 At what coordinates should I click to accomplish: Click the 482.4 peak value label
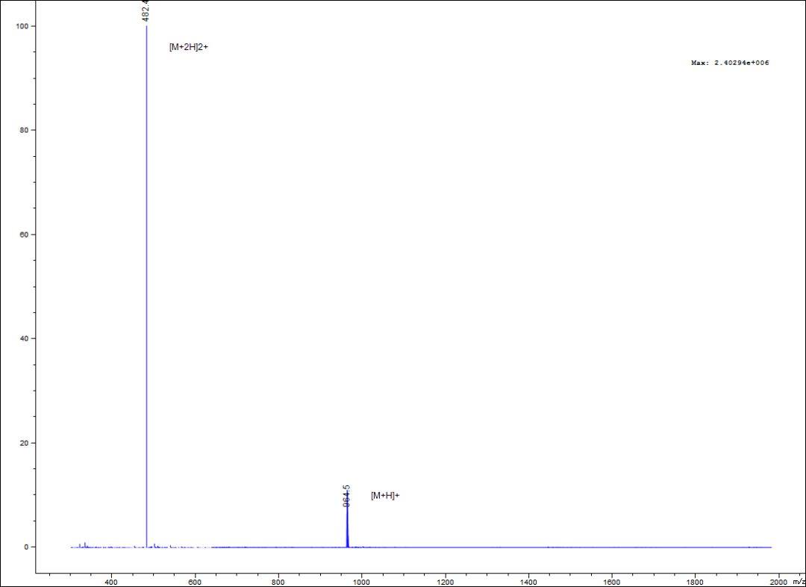click(x=146, y=10)
